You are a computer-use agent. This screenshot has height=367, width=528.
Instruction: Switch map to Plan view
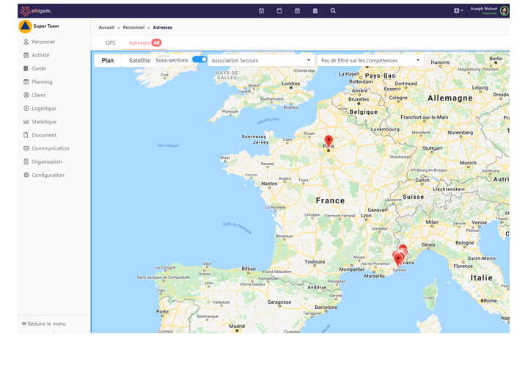(x=107, y=61)
